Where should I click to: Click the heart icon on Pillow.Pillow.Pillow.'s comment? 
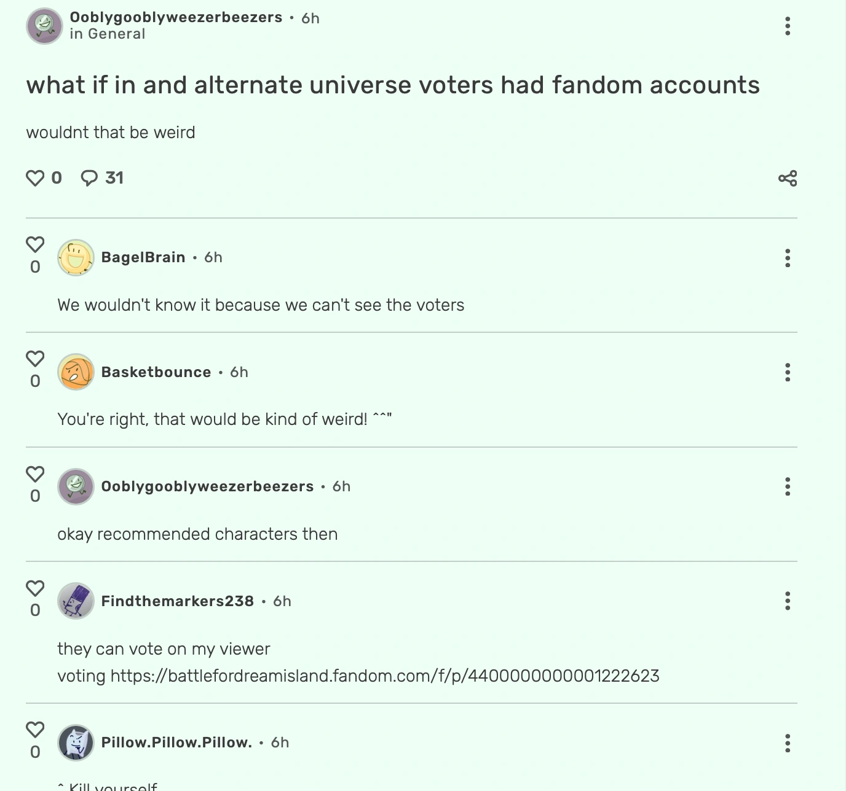point(35,731)
